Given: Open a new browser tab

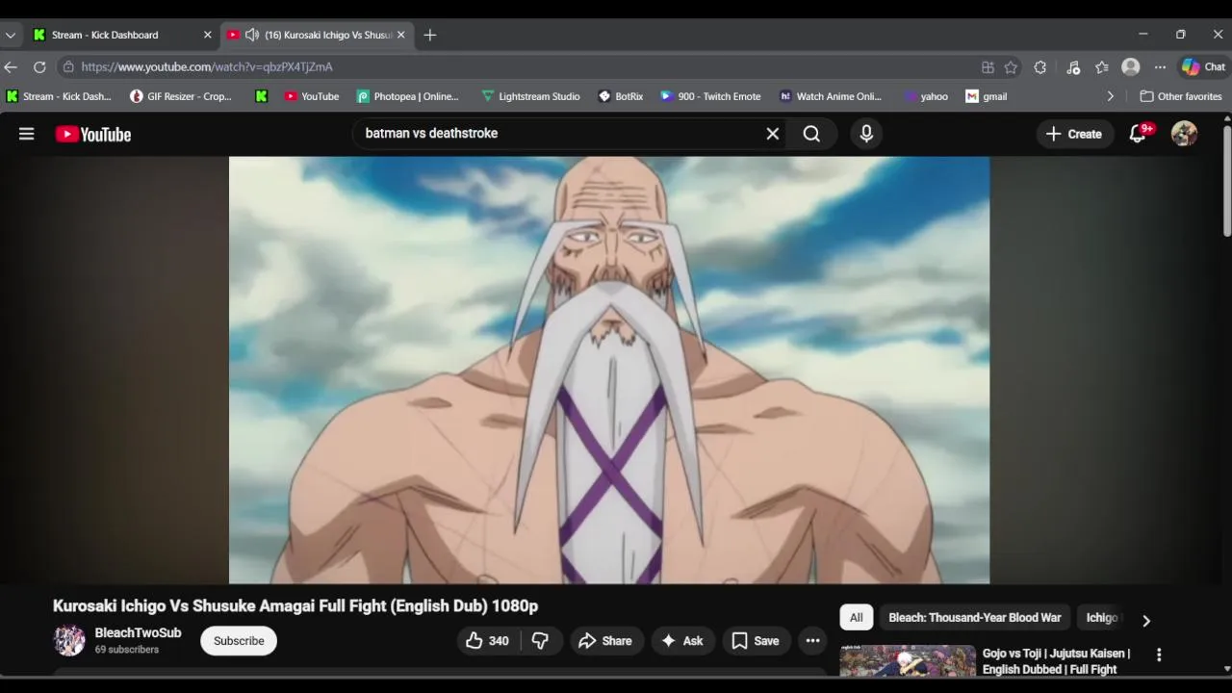Looking at the screenshot, I should [430, 35].
